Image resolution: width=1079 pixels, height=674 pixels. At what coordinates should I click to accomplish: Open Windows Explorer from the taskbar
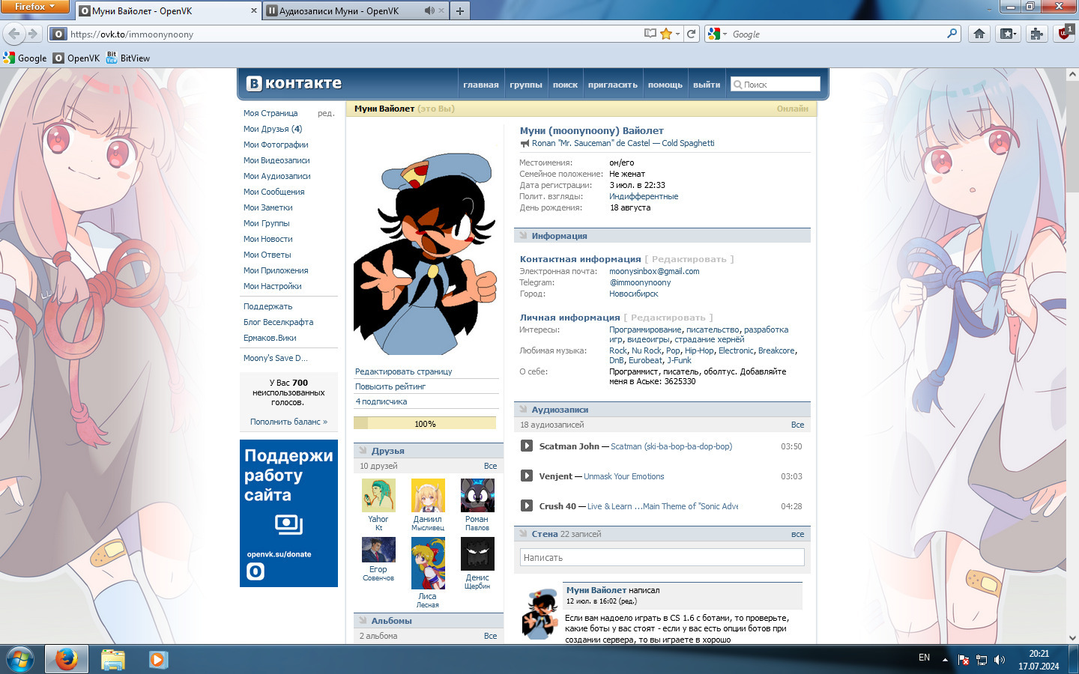click(x=113, y=659)
